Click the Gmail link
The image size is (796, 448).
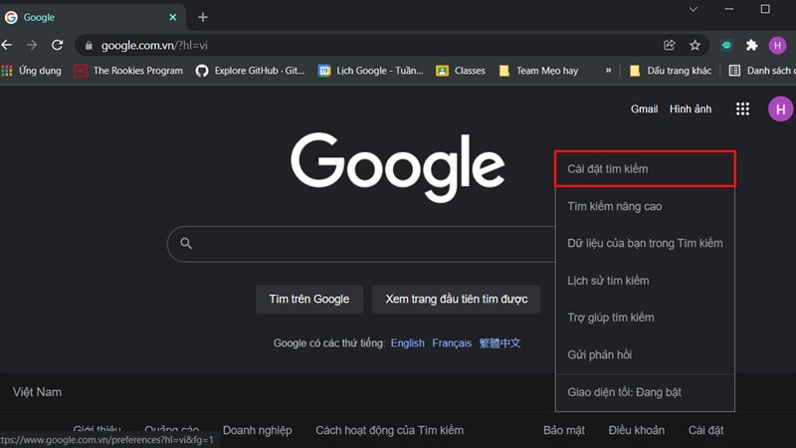click(x=644, y=110)
